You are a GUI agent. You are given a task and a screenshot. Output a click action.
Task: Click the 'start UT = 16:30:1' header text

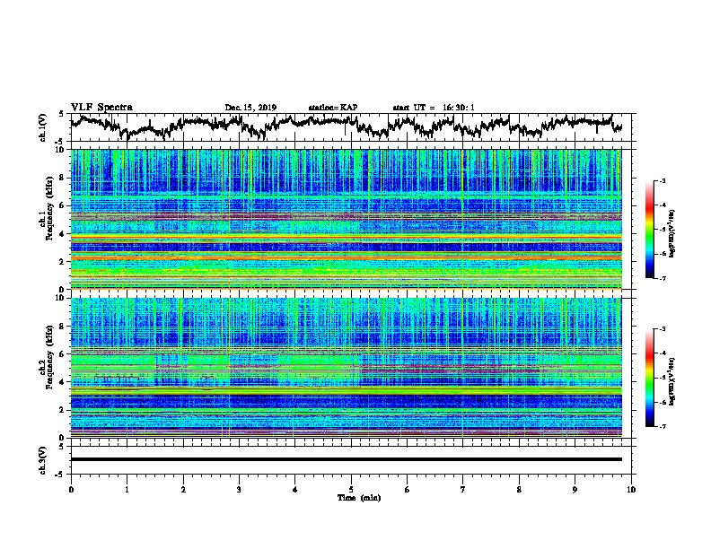434,108
